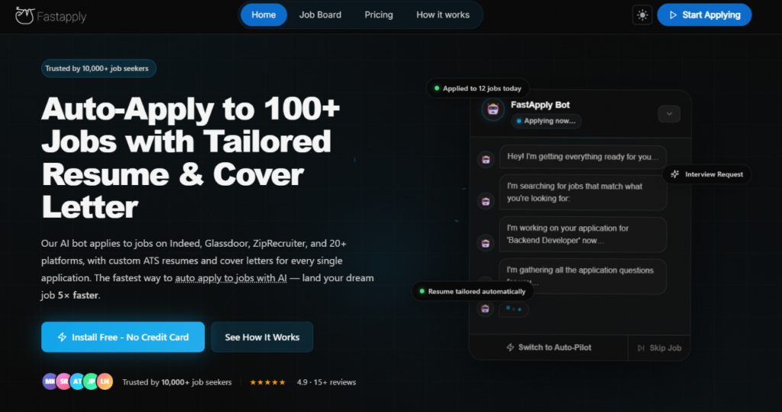Click the See How It Works button
Image resolution: width=782 pixels, height=412 pixels.
pos(262,337)
